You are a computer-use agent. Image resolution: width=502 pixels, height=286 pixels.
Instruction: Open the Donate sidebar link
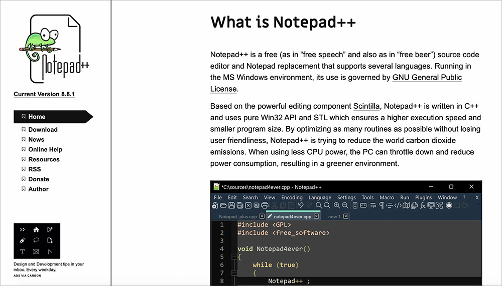coord(39,179)
